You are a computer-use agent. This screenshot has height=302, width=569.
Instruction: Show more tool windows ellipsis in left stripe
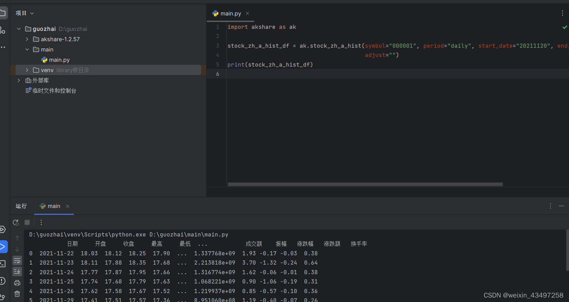pyautogui.click(x=2, y=47)
